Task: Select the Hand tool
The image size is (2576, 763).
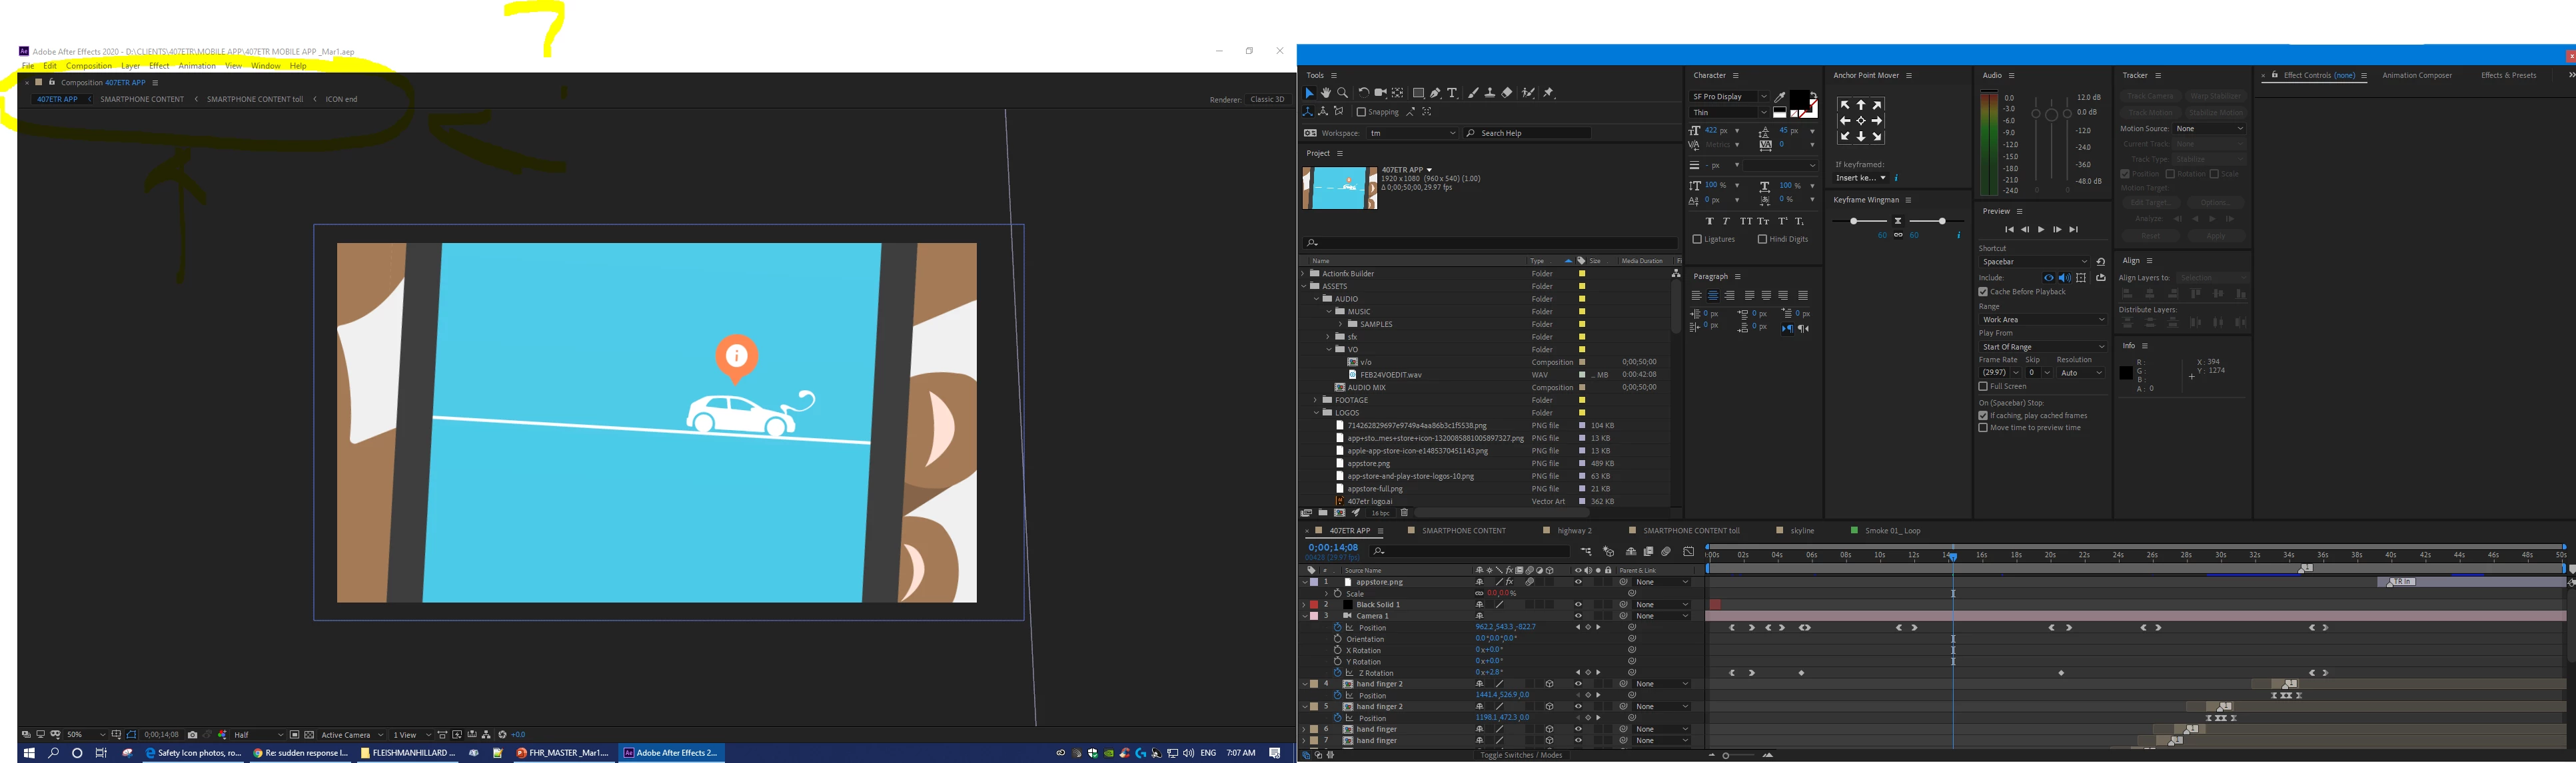Action: coord(1325,93)
